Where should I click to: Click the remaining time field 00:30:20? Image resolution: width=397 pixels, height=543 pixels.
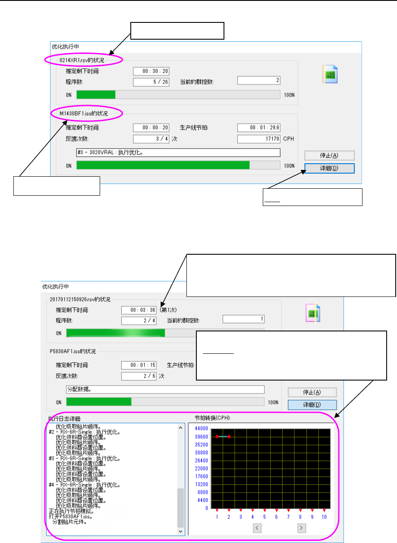click(151, 71)
